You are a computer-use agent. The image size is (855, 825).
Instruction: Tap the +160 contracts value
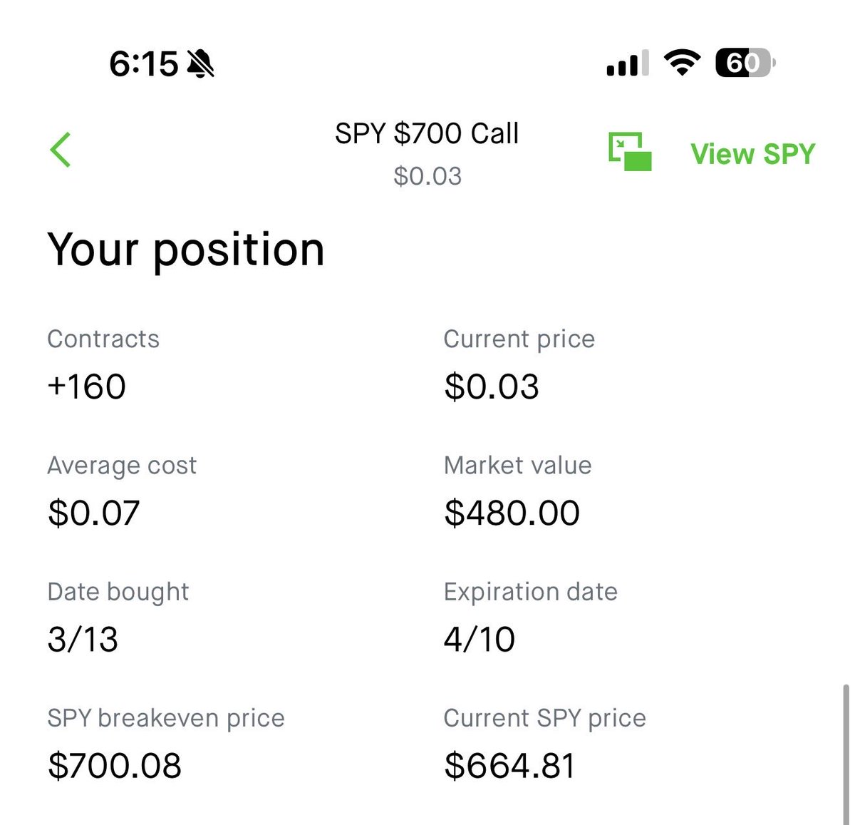coord(87,386)
